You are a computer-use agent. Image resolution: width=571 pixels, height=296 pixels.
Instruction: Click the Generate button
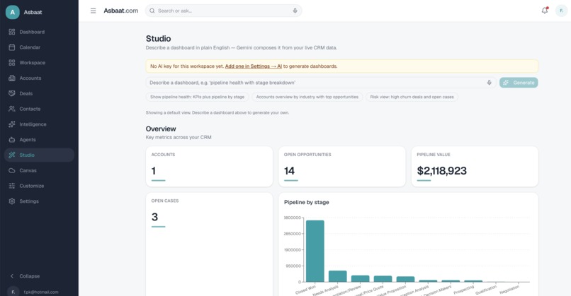click(519, 83)
